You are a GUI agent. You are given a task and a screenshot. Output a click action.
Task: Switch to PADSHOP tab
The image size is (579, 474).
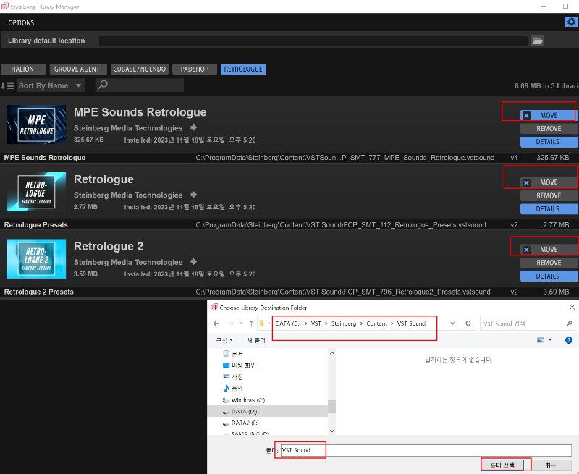pyautogui.click(x=195, y=69)
